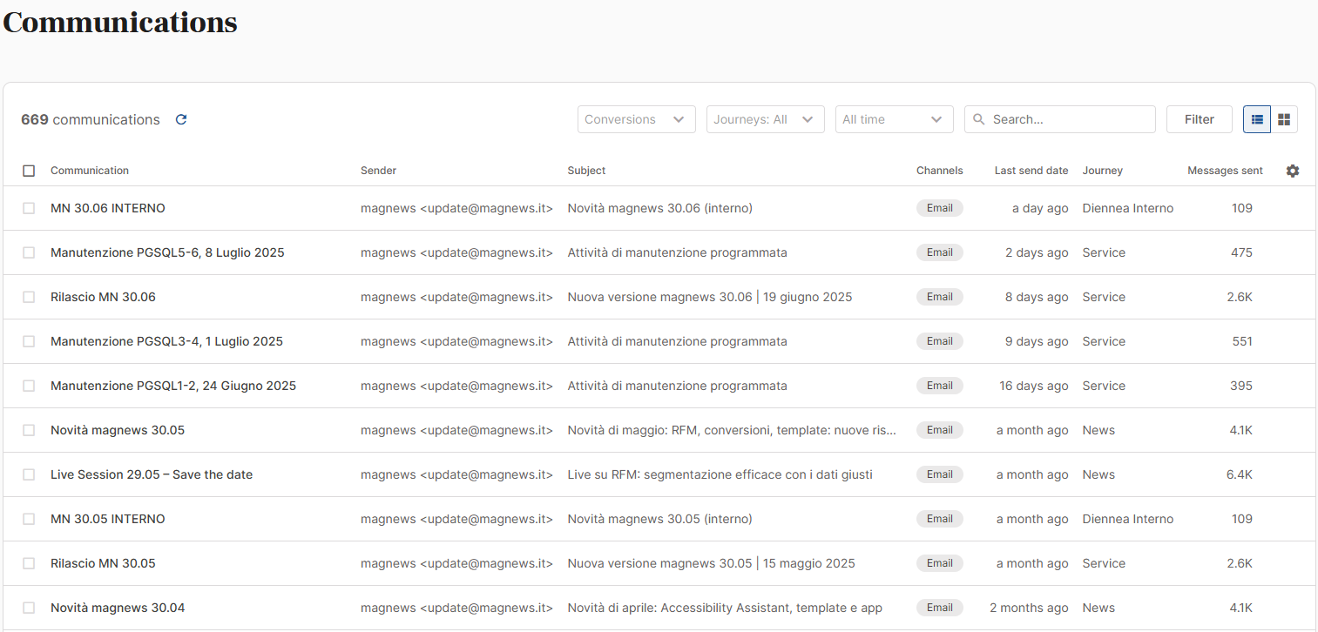Toggle the select-all checkbox in header

tap(29, 171)
